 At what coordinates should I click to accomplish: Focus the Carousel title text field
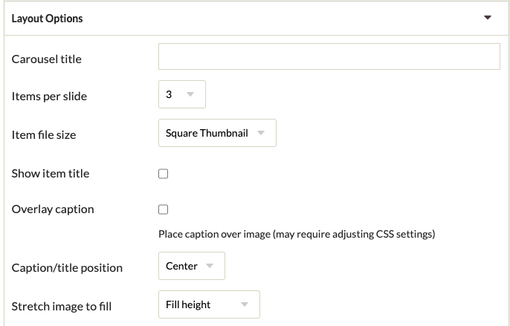[x=329, y=56]
